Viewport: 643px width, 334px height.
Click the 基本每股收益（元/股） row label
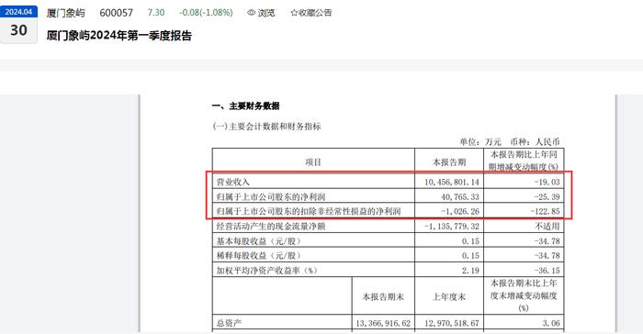[x=259, y=241]
